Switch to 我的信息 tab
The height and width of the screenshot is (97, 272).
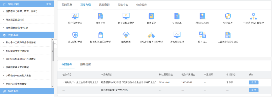point(67,5)
